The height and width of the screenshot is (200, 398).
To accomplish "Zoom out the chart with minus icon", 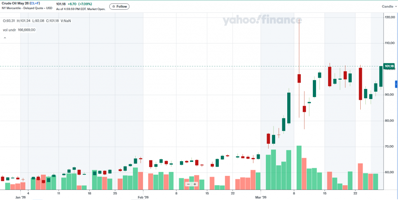I will [188, 184].
